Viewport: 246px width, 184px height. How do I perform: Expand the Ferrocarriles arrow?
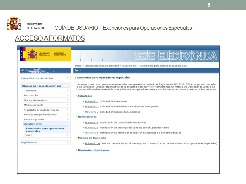point(67,95)
